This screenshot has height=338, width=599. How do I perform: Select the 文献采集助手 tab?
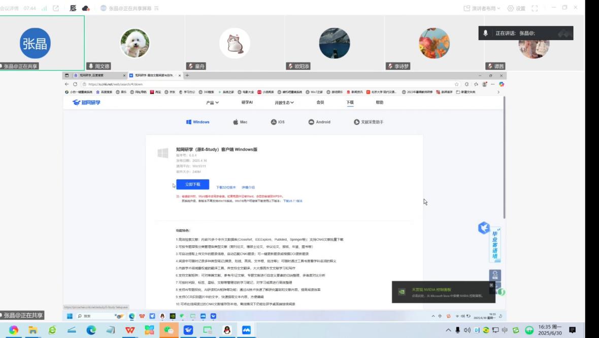coord(368,122)
